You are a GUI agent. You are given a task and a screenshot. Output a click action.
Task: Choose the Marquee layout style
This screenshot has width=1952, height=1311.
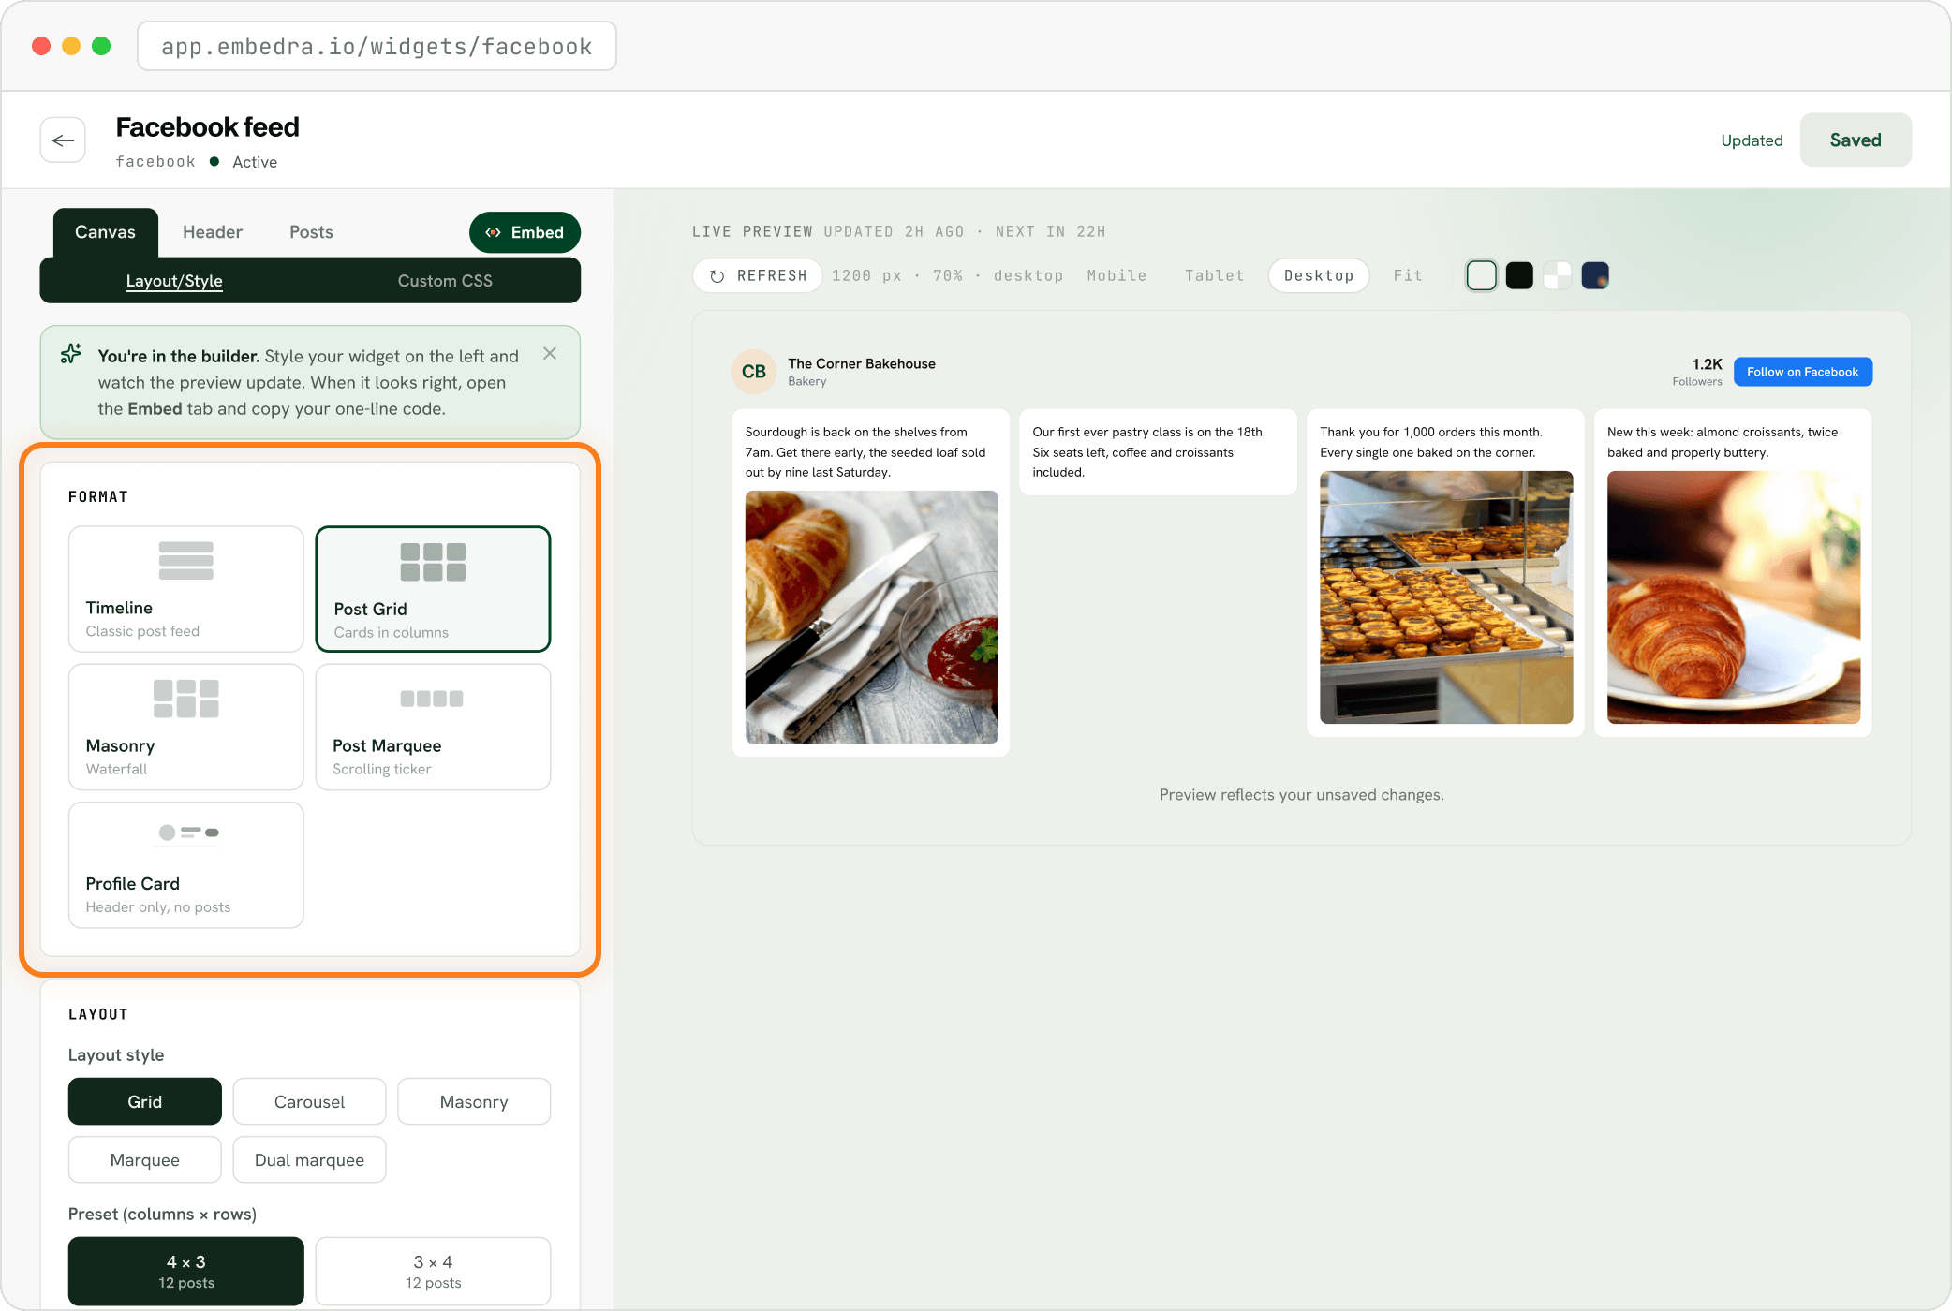145,1159
